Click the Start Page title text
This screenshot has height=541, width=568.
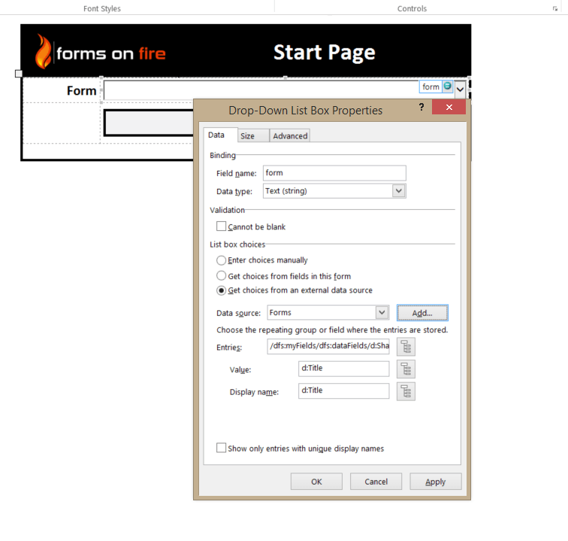coord(325,53)
